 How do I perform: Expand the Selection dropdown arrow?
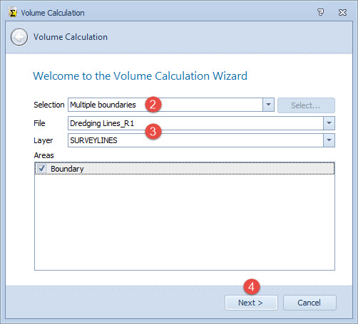(x=268, y=105)
